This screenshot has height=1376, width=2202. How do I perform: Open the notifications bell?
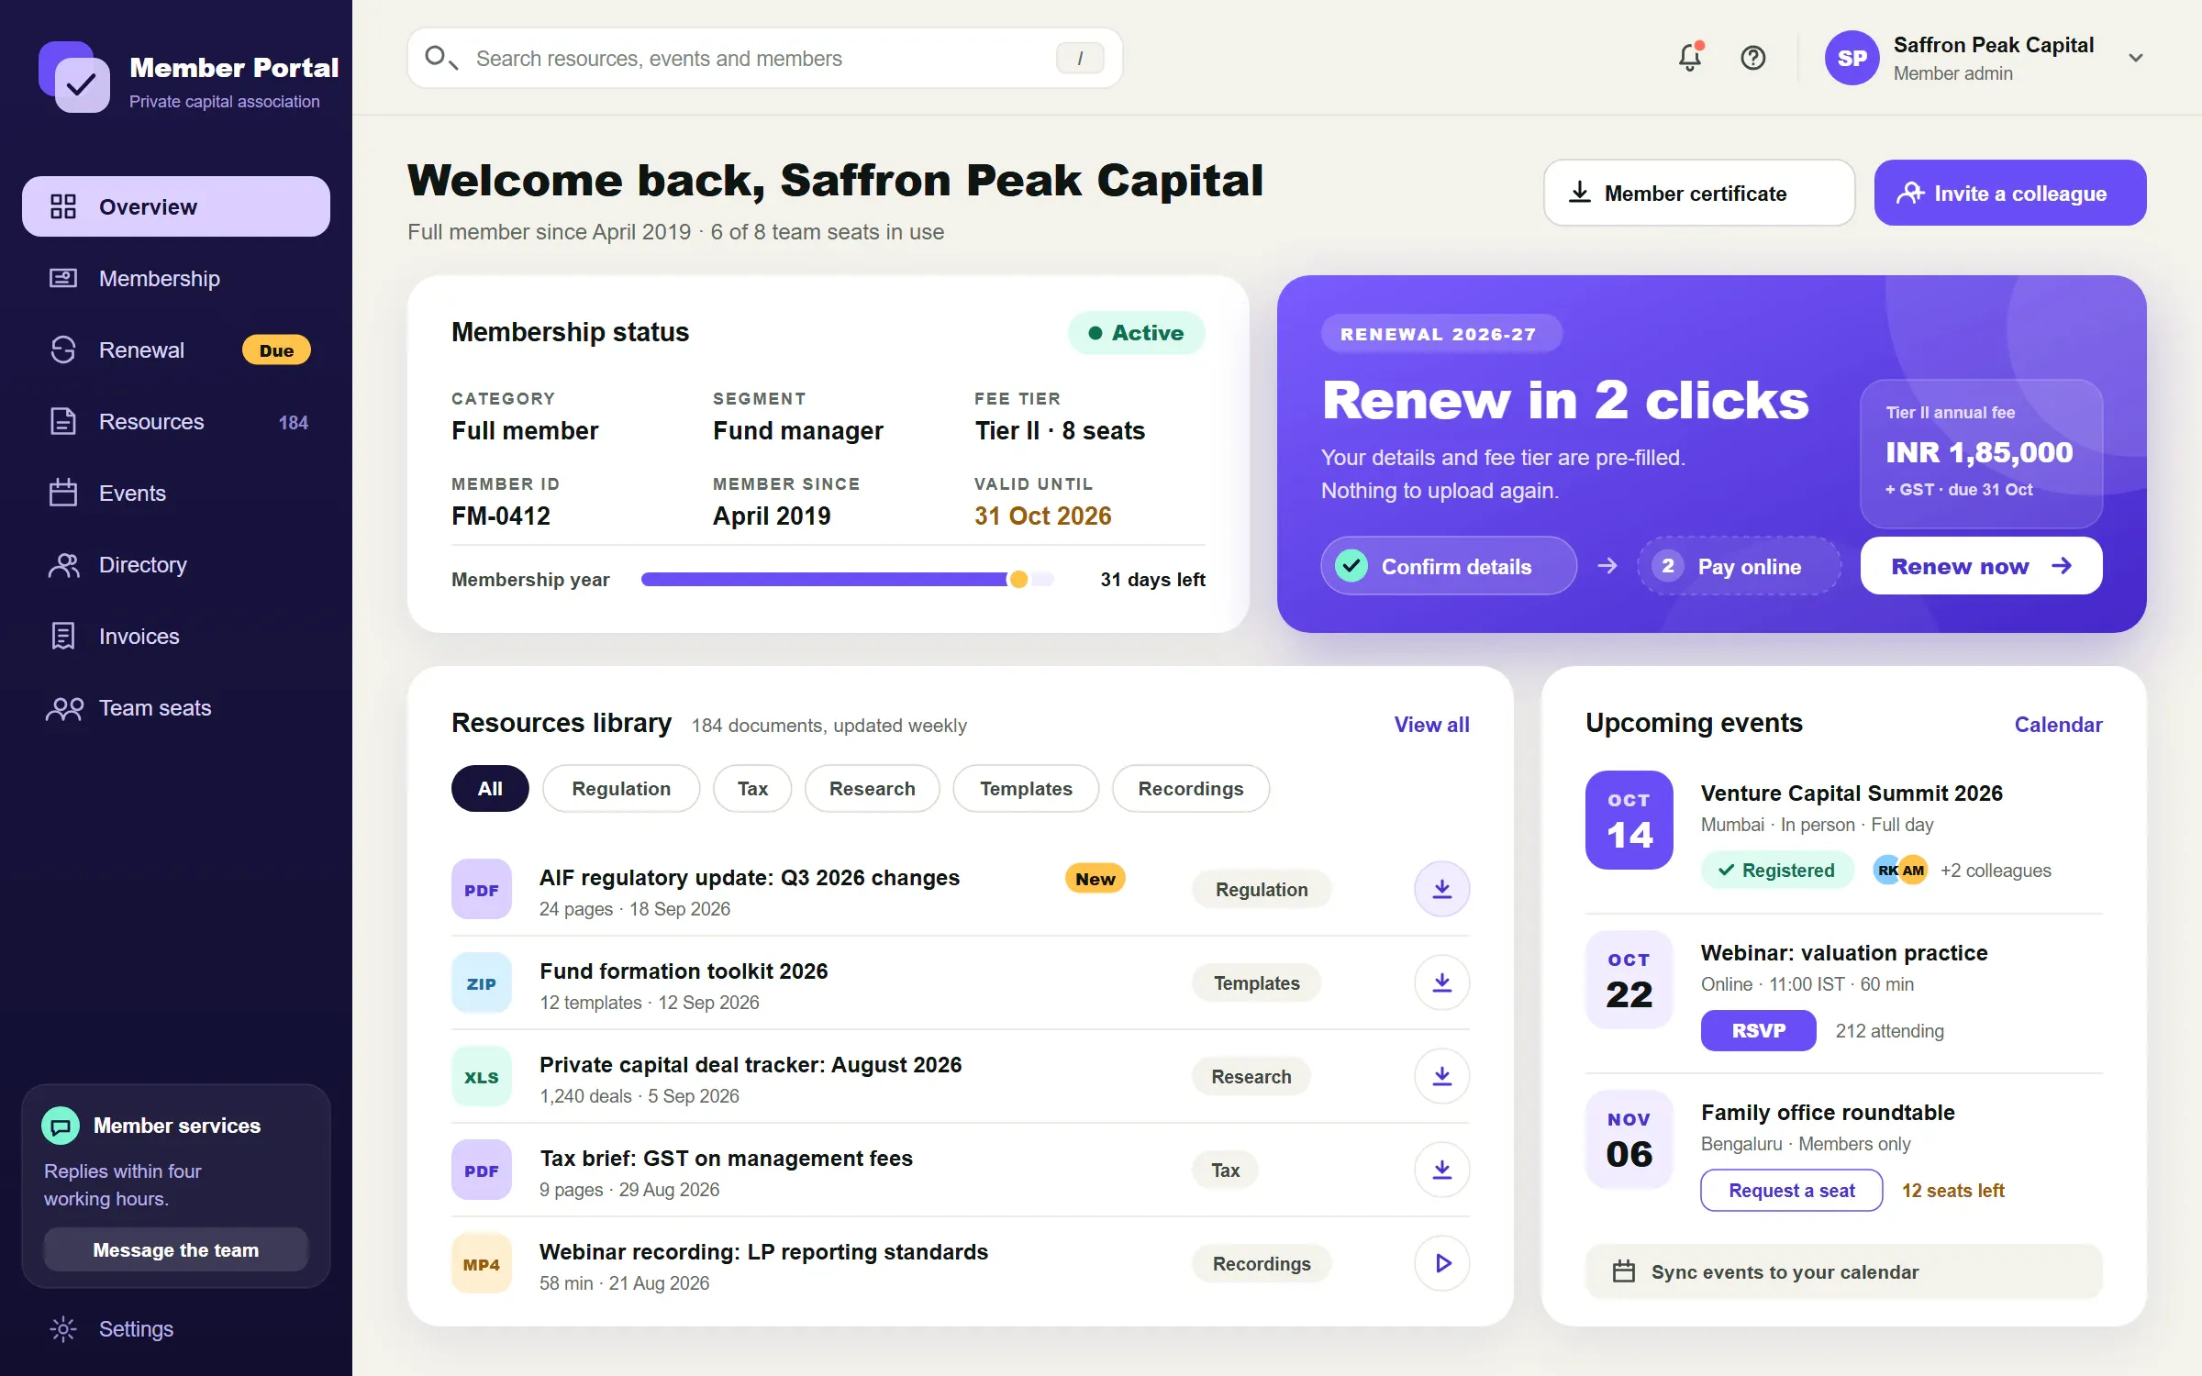point(1689,58)
